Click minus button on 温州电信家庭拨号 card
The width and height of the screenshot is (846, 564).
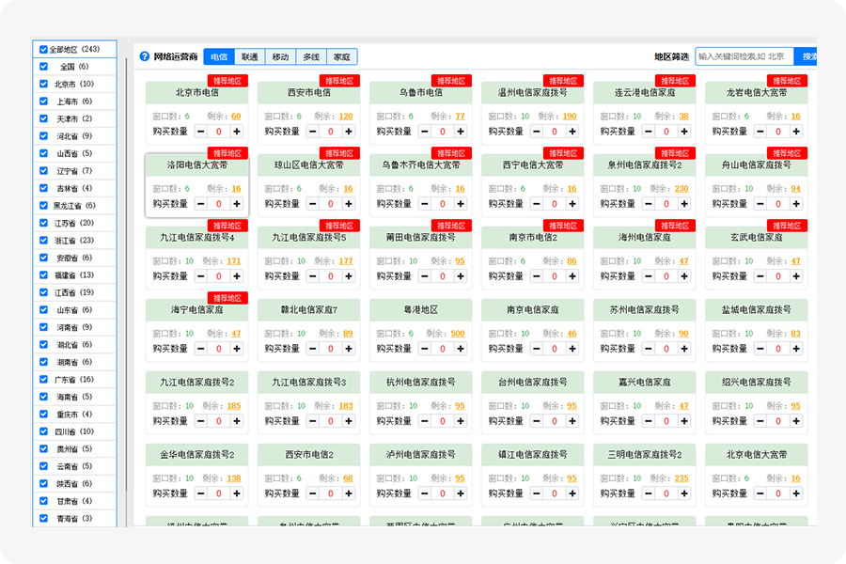[x=537, y=132]
